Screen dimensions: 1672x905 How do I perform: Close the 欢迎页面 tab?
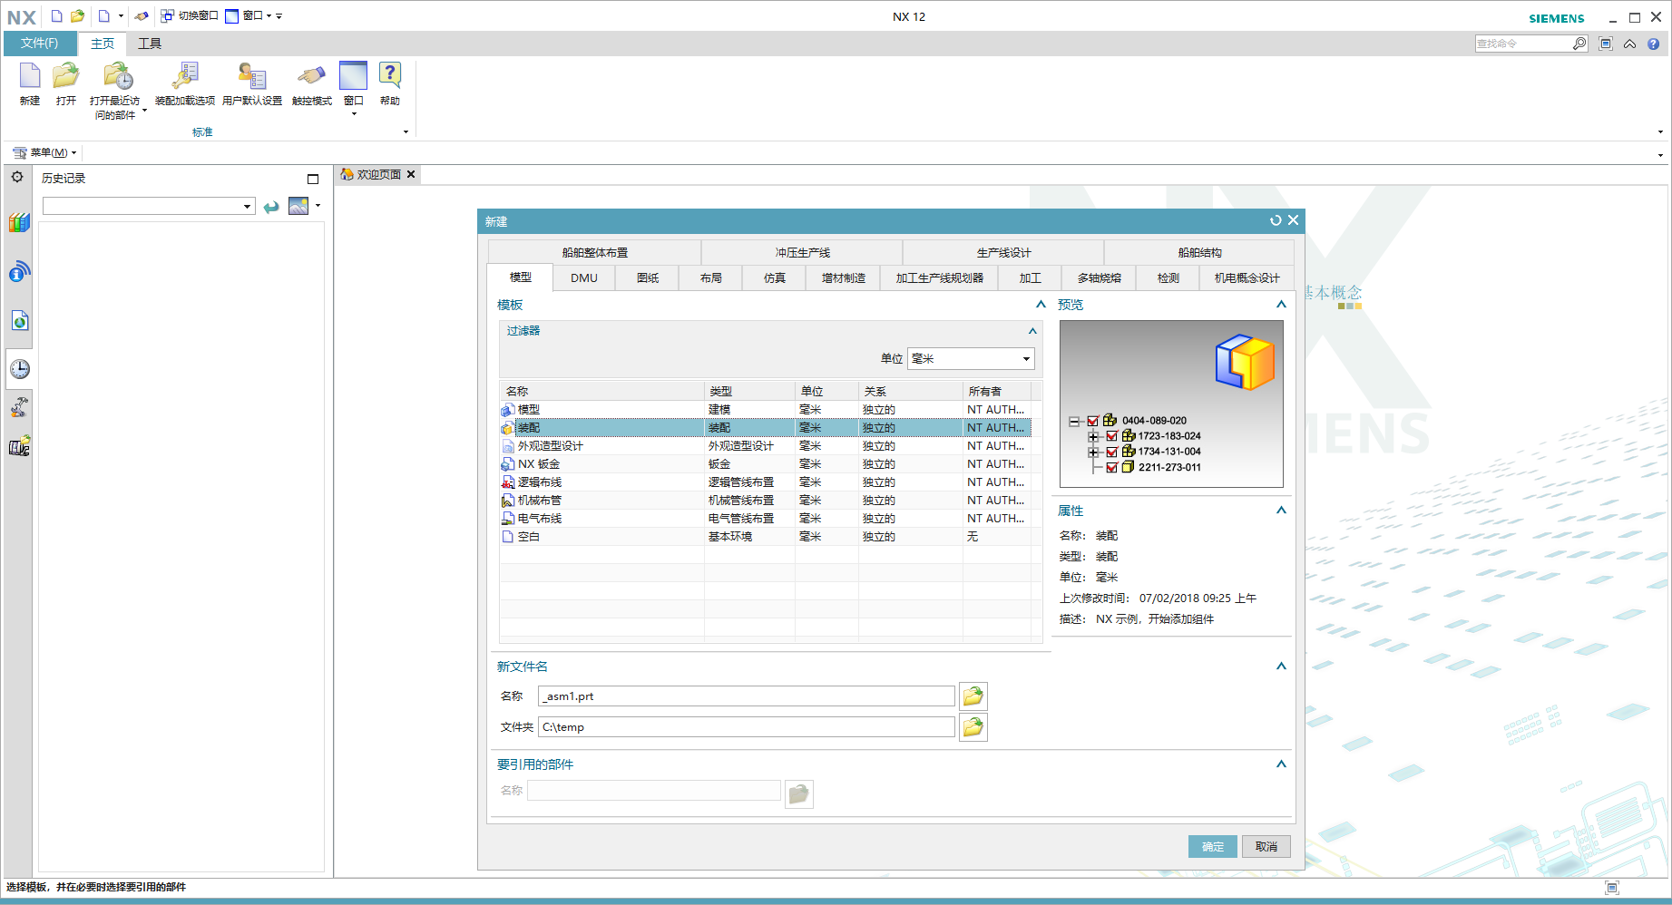point(411,174)
